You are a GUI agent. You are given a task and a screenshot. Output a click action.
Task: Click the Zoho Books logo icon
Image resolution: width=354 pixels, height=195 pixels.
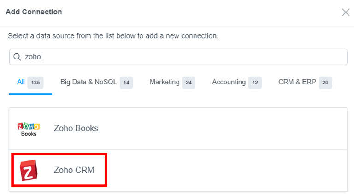pos(29,129)
